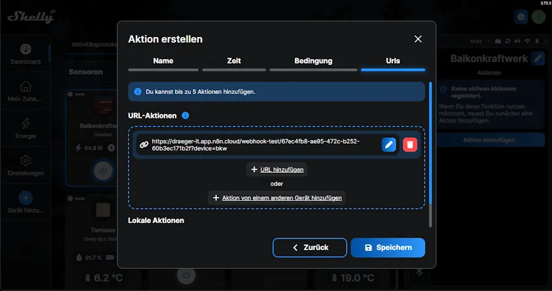Open the Dashboard sidebar icon

click(25, 49)
